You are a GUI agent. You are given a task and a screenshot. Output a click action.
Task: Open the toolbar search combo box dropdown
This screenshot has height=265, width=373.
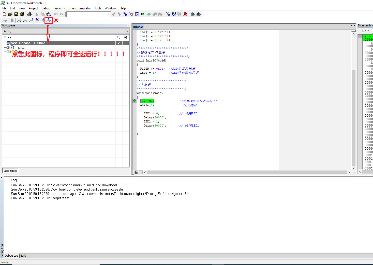109,14
